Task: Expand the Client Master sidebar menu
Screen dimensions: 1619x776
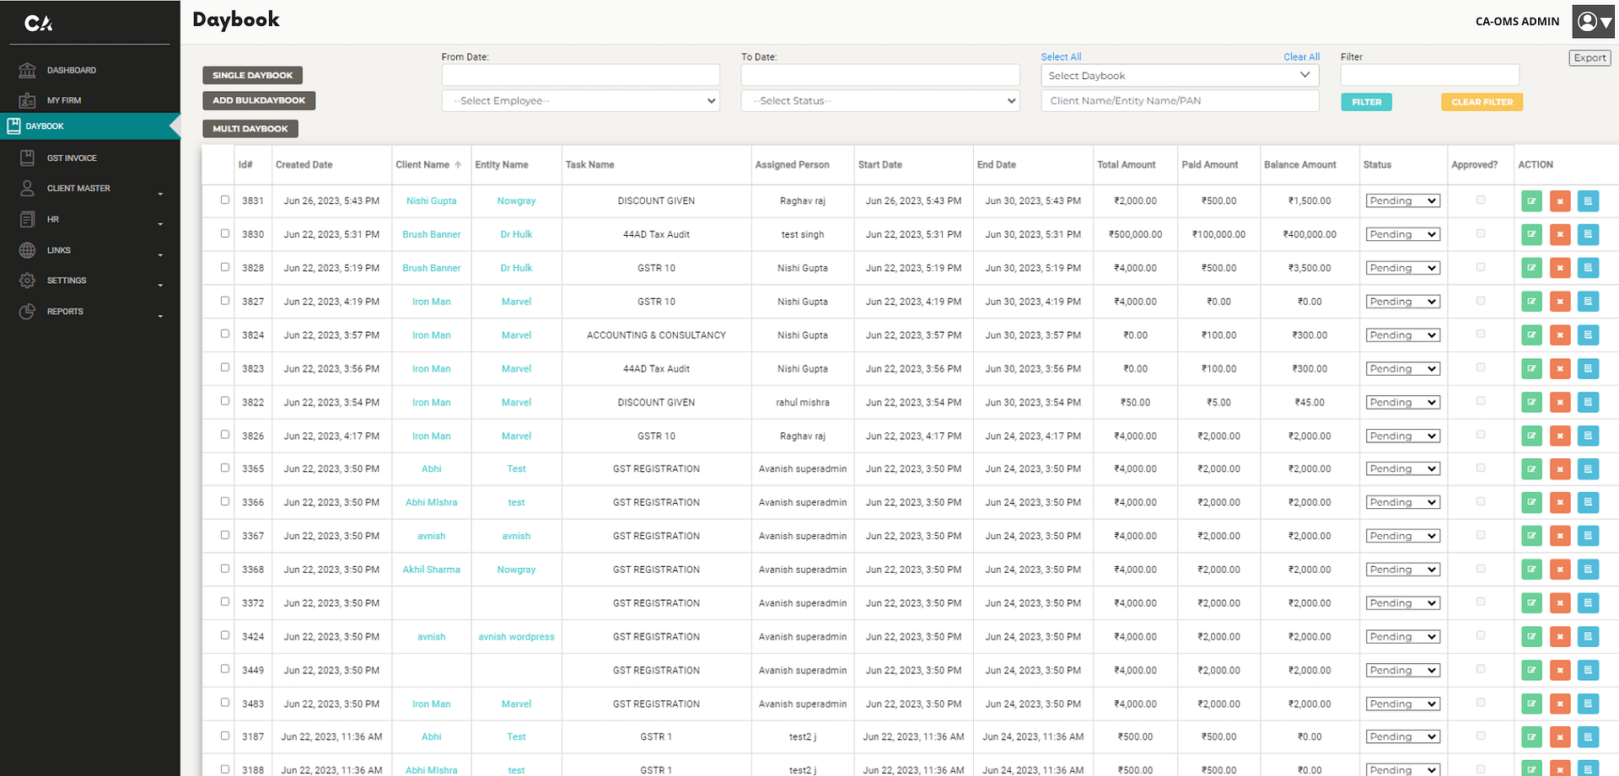Action: [78, 189]
